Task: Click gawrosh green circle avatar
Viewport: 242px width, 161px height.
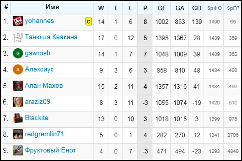Action: coord(18,54)
